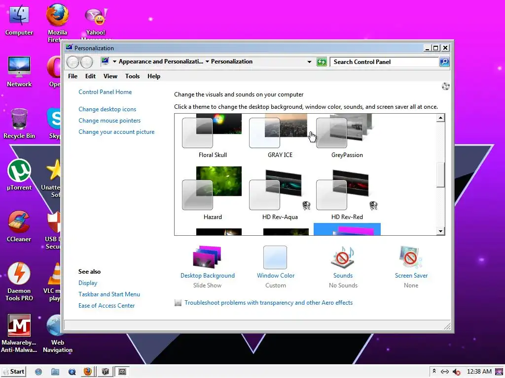This screenshot has height=378, width=505.
Task: Click the Appearance and Personalization breadcrumb
Action: point(161,62)
